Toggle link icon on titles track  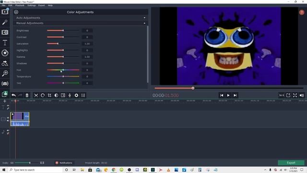(x=8, y=108)
